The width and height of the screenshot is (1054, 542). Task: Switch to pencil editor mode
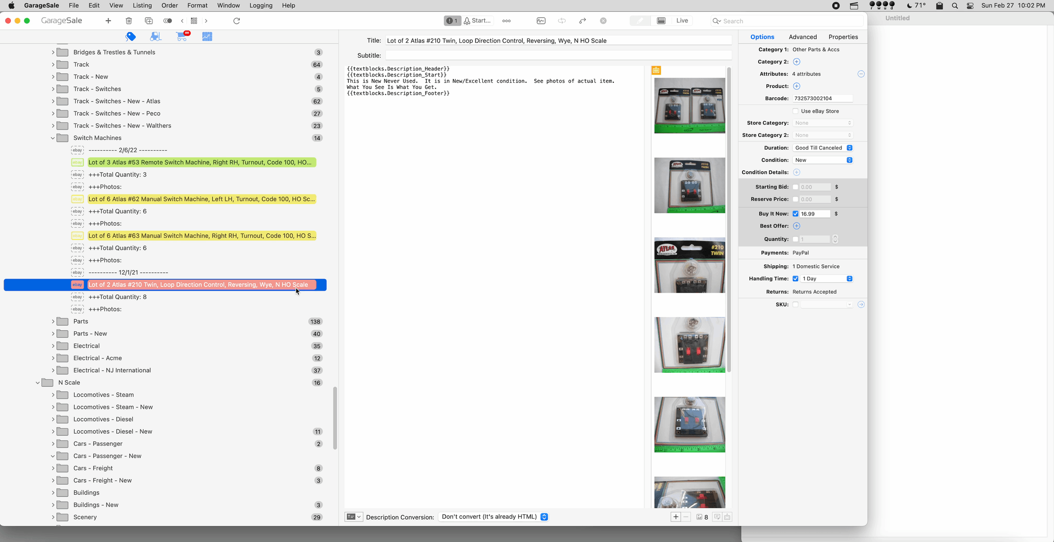tap(640, 21)
